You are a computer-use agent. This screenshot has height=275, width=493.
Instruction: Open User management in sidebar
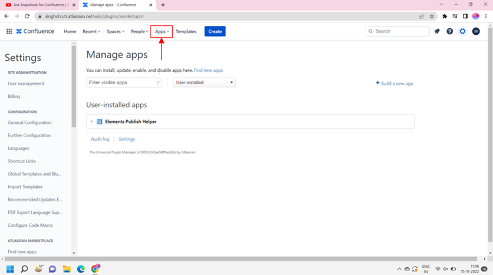(x=26, y=84)
